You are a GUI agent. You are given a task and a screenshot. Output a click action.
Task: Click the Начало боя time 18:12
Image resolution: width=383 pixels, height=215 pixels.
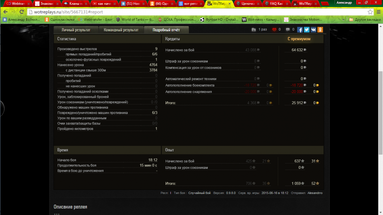153,160
